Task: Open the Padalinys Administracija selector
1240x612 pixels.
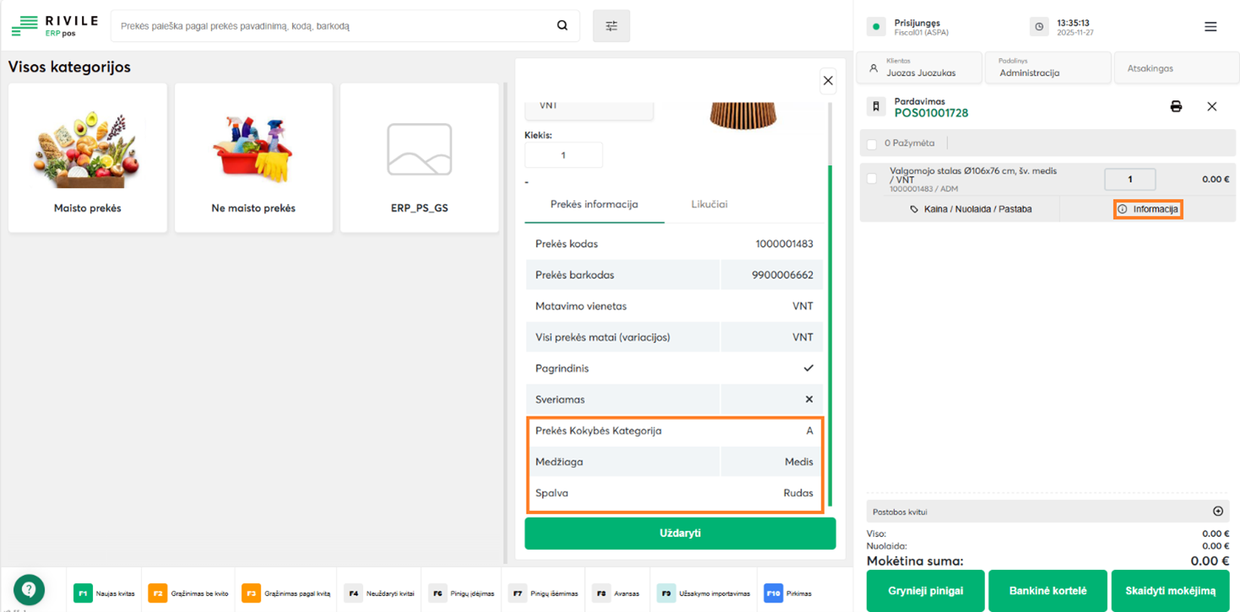Action: coord(1047,68)
